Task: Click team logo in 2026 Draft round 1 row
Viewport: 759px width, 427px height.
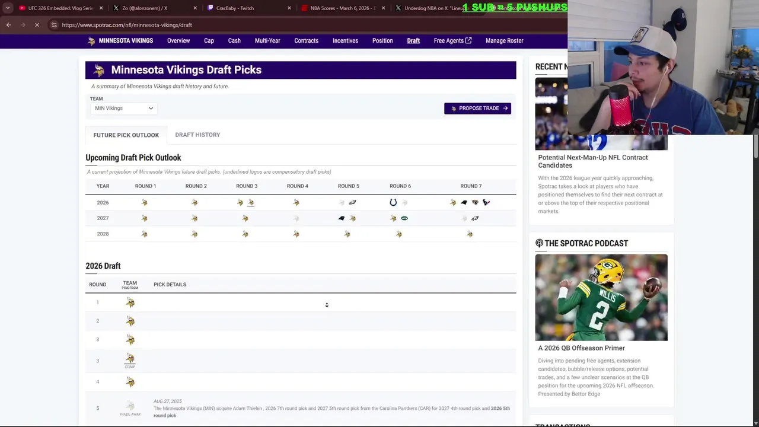Action: pyautogui.click(x=130, y=303)
